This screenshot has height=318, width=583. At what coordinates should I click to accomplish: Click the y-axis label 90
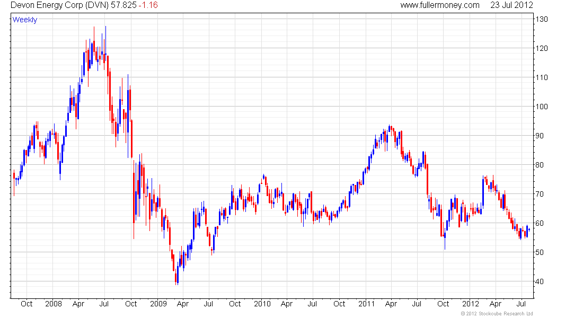tap(540, 136)
